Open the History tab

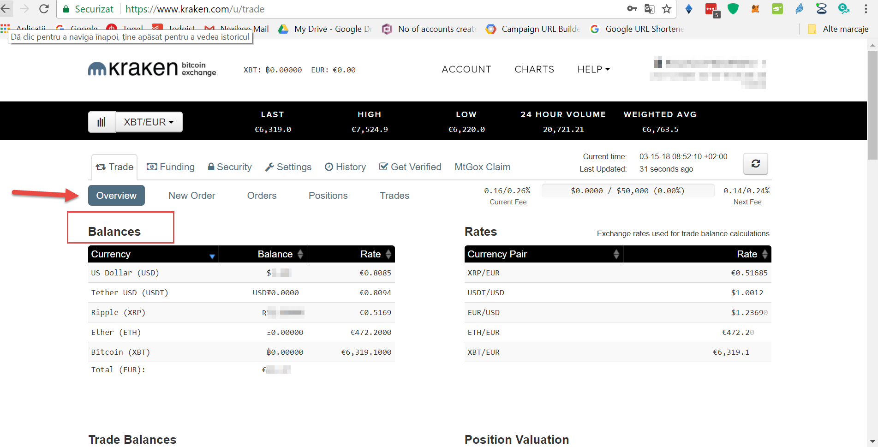(346, 167)
